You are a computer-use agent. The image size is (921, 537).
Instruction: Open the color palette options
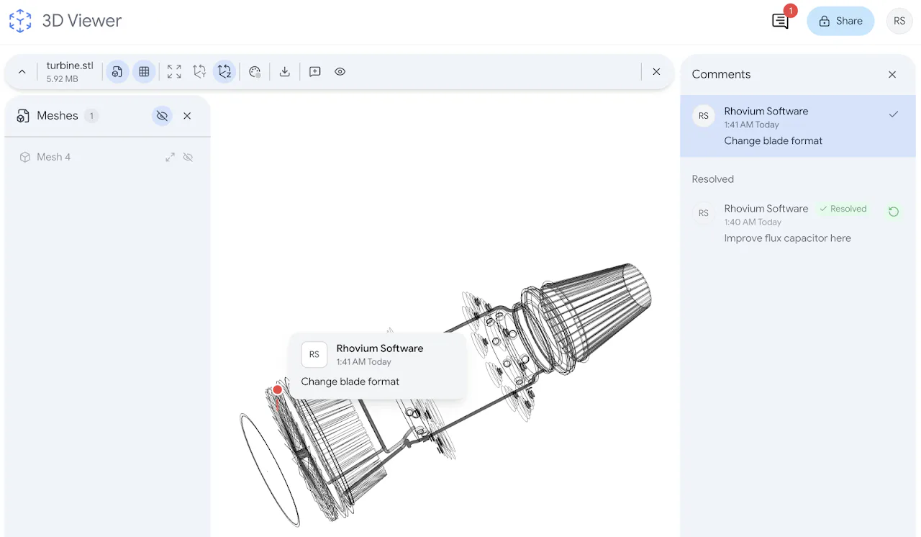[x=255, y=72]
